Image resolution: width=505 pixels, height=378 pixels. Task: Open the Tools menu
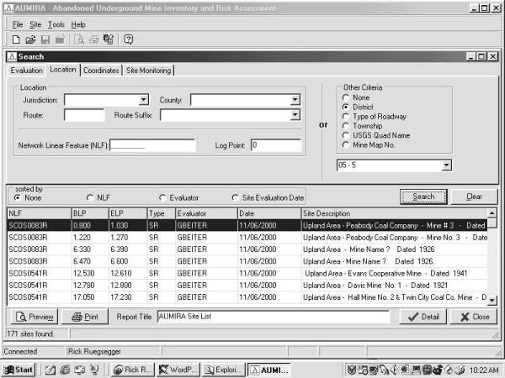[x=56, y=25]
